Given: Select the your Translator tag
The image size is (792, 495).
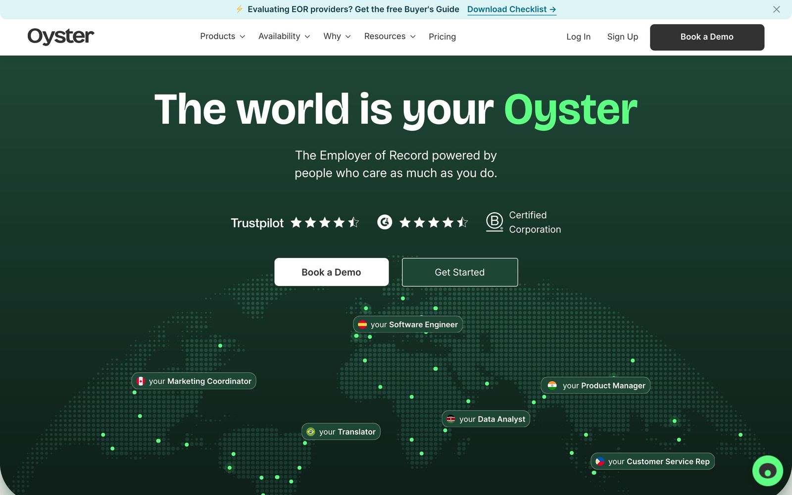Looking at the screenshot, I should click(x=341, y=432).
